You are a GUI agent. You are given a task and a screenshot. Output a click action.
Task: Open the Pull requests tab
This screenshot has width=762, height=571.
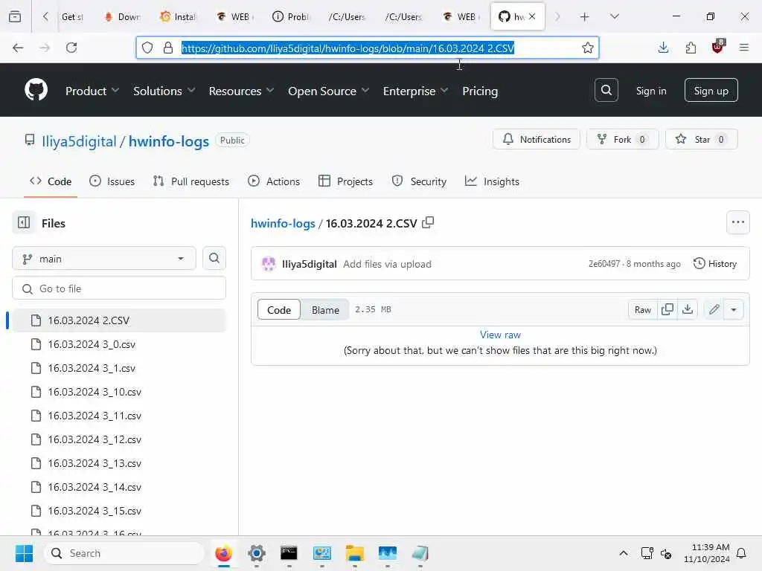(191, 181)
